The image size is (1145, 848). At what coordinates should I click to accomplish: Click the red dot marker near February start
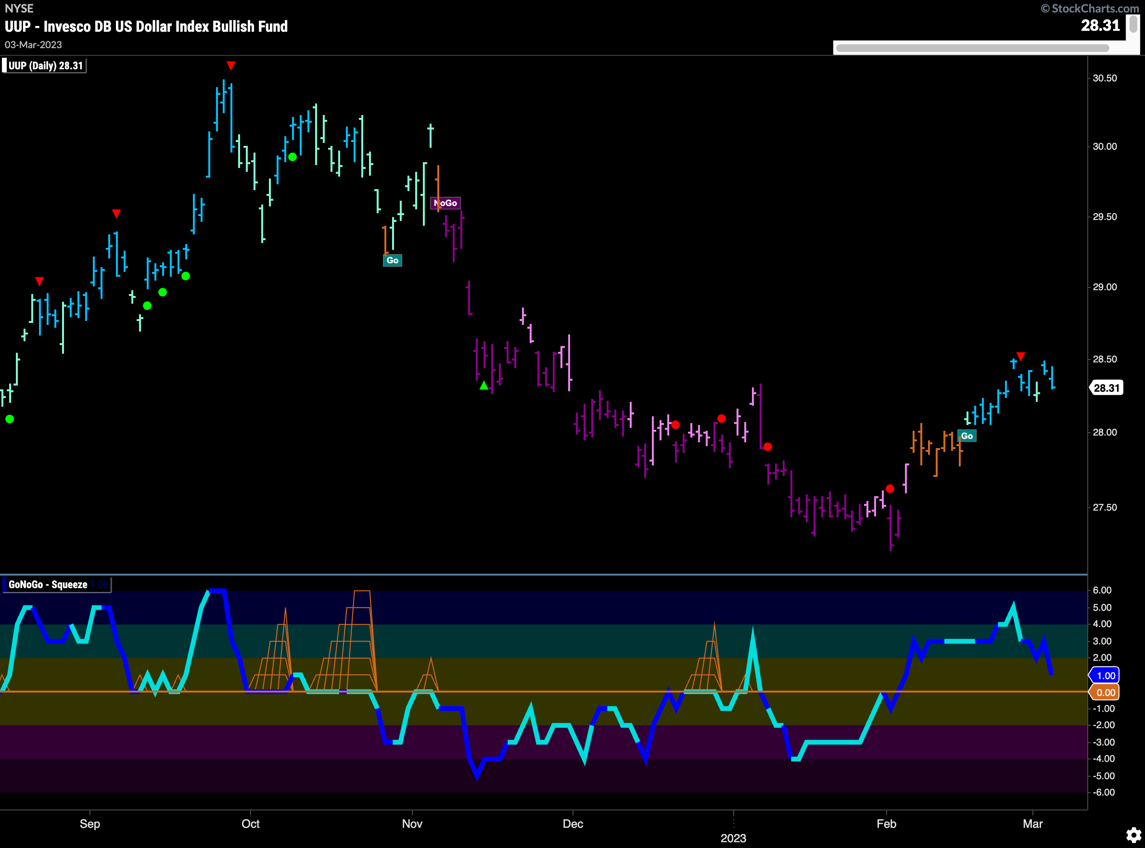[x=890, y=488]
